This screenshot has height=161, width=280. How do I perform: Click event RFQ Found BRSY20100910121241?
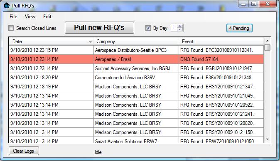[x=221, y=114]
